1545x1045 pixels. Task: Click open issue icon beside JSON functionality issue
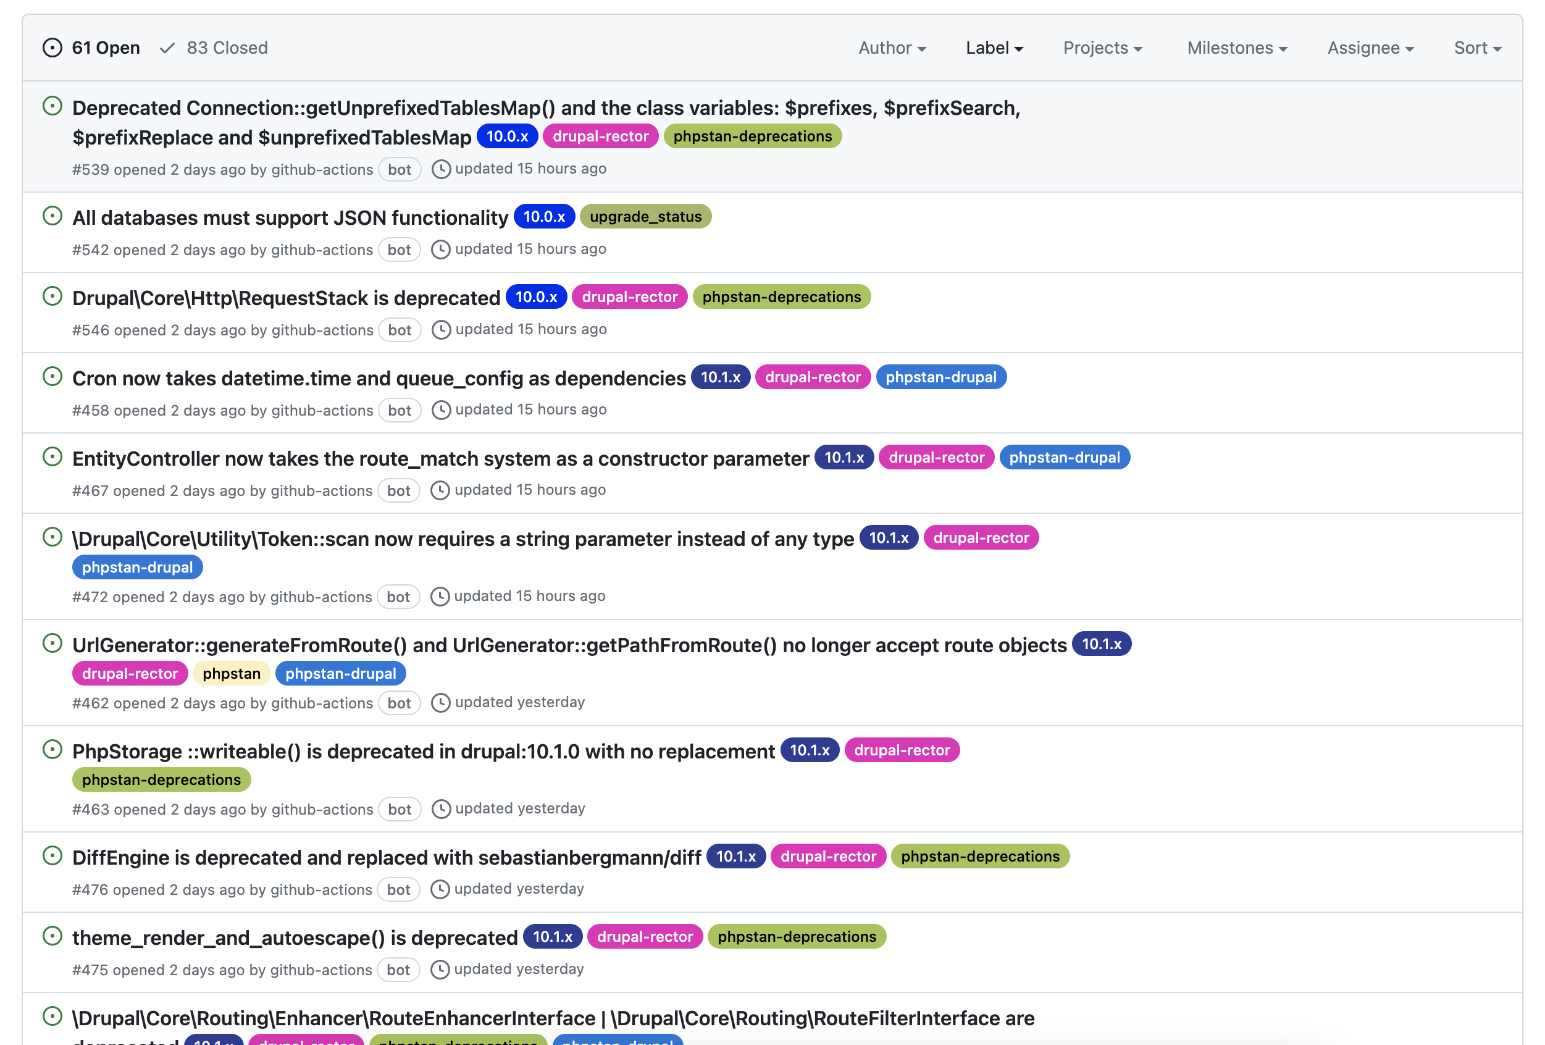[x=52, y=216]
